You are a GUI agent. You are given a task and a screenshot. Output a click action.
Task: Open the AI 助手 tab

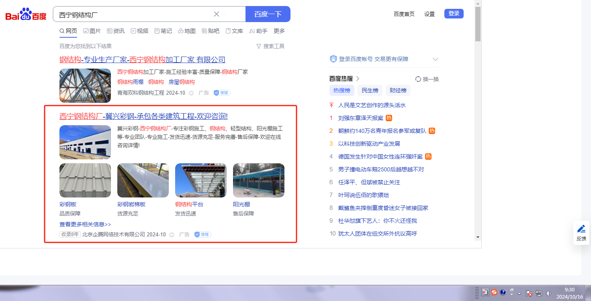[x=258, y=31]
